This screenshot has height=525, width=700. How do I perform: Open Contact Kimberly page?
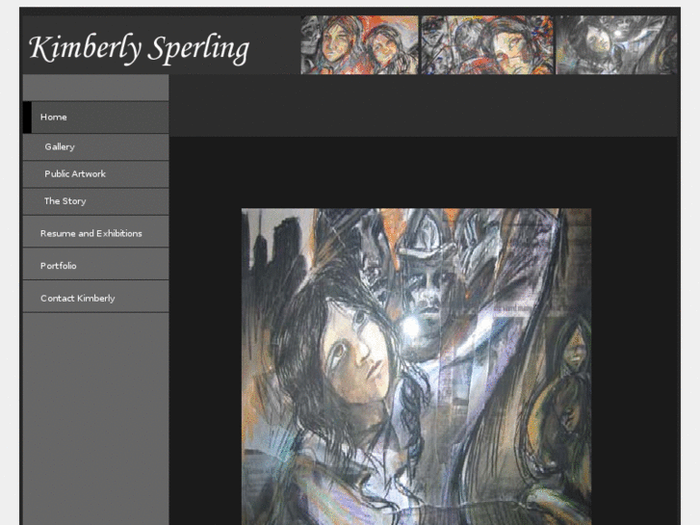pyautogui.click(x=95, y=297)
